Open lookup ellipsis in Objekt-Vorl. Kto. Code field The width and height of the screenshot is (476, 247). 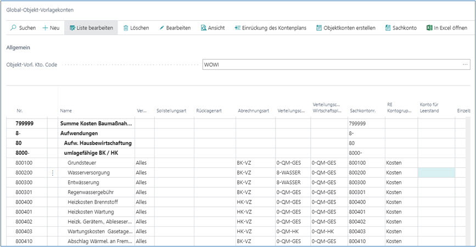pyautogui.click(x=465, y=65)
